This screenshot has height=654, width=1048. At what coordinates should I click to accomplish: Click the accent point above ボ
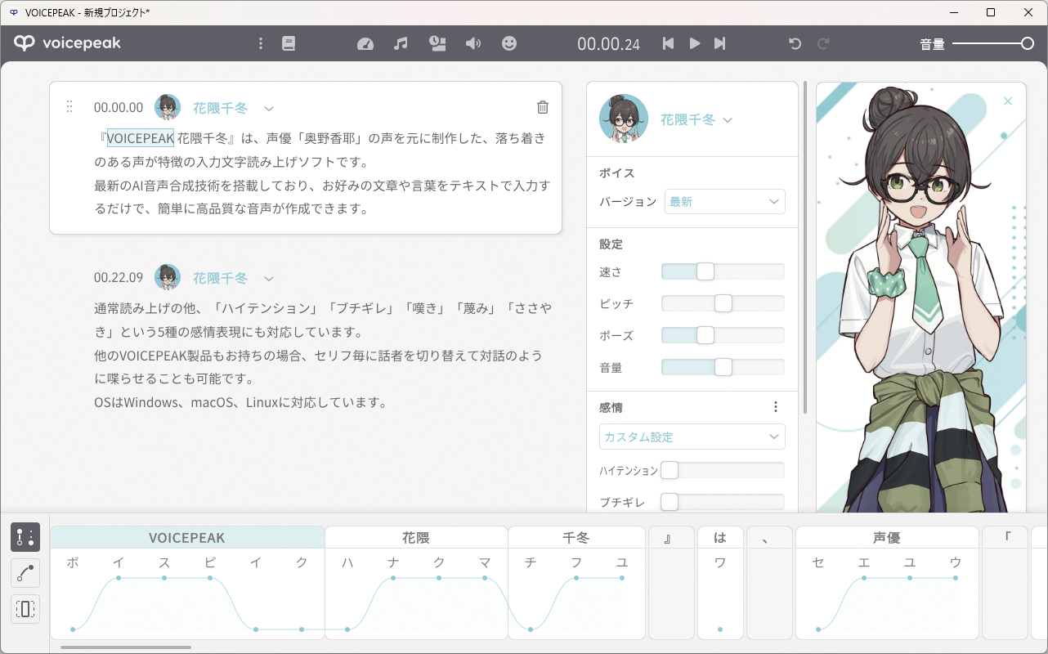[x=73, y=629]
